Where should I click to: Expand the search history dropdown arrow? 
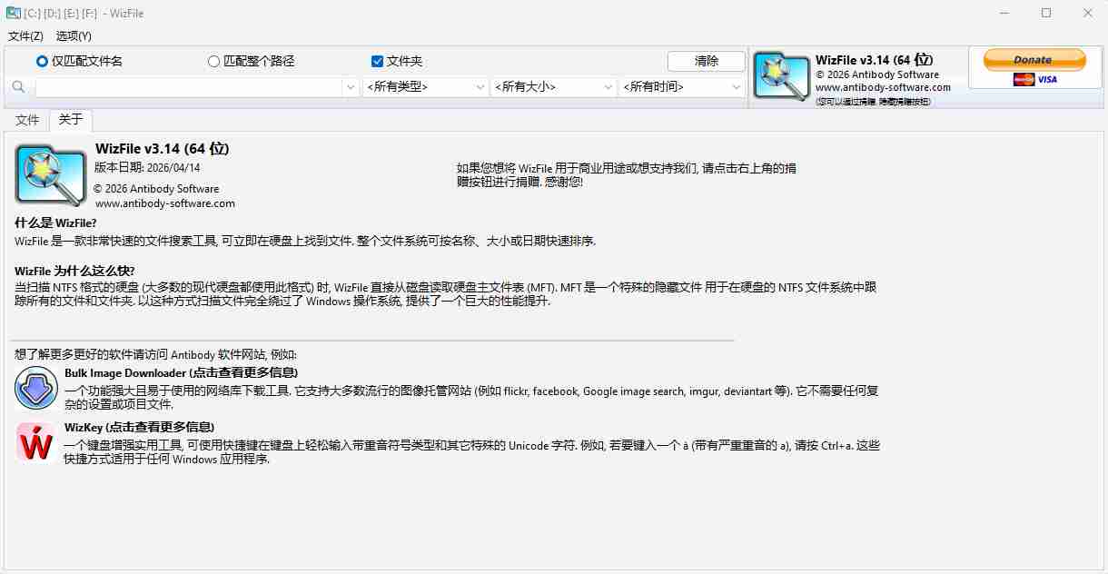pyautogui.click(x=351, y=87)
